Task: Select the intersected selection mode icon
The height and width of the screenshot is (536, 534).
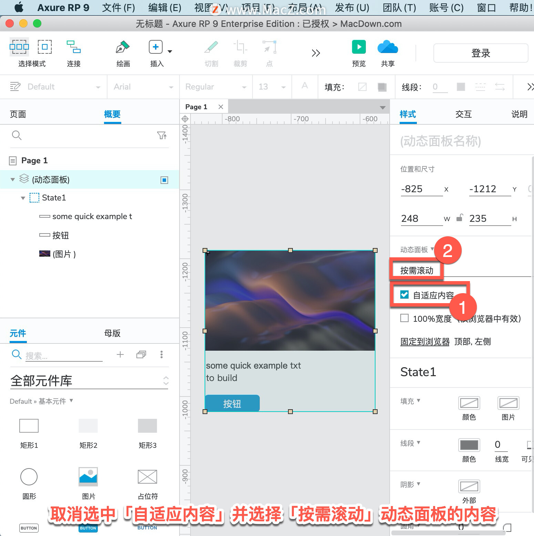Action: [x=19, y=47]
